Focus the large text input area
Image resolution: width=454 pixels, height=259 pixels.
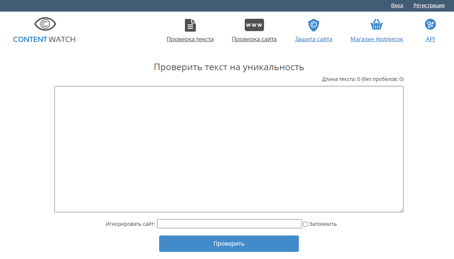click(229, 149)
